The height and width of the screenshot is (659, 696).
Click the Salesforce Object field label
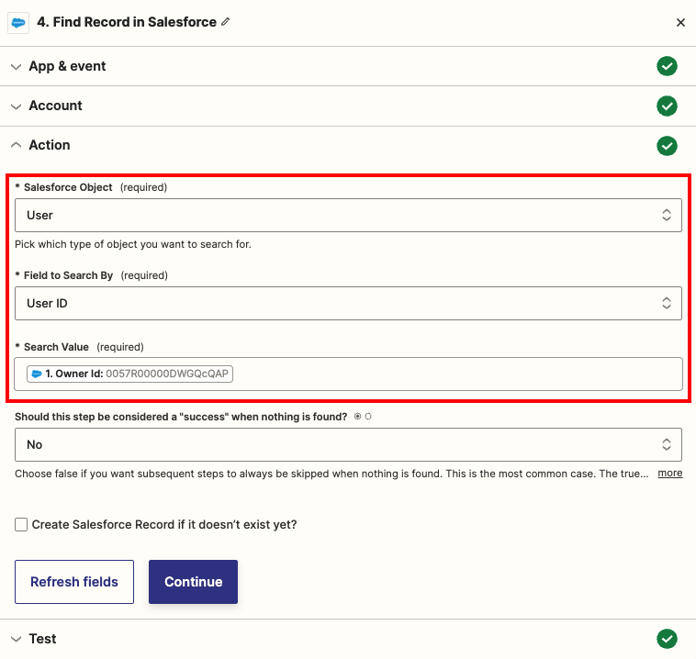coord(68,187)
